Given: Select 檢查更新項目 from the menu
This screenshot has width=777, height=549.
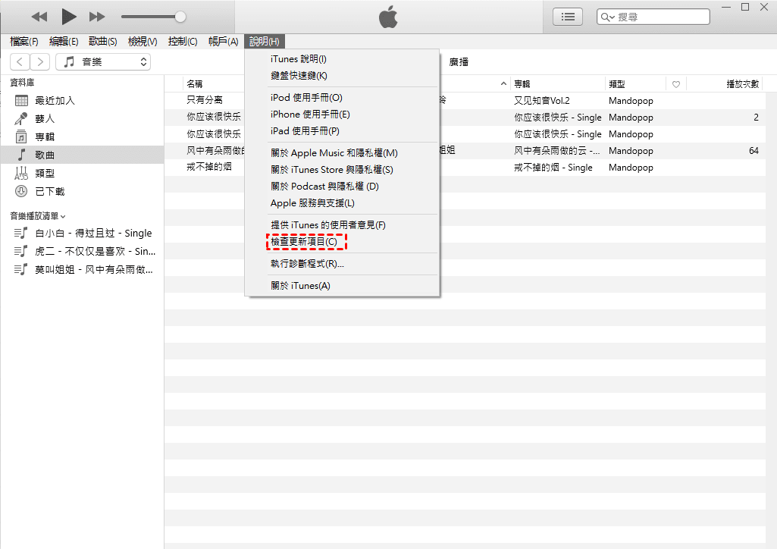Looking at the screenshot, I should tap(306, 241).
